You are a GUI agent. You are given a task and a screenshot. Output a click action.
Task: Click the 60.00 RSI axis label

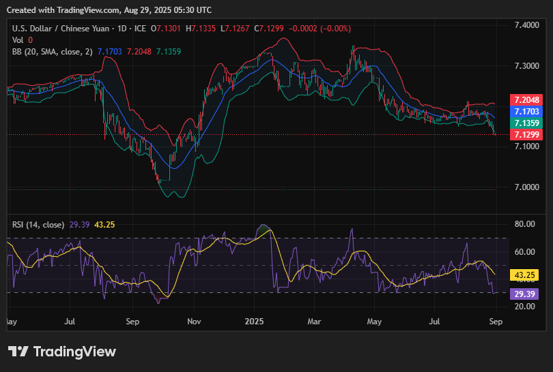[525, 252]
